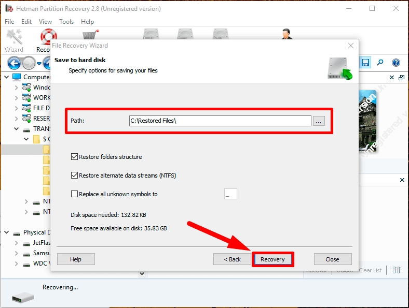The height and width of the screenshot is (308, 409).
Task: Click the save disk icon in toolbar
Action: pyautogui.click(x=365, y=63)
